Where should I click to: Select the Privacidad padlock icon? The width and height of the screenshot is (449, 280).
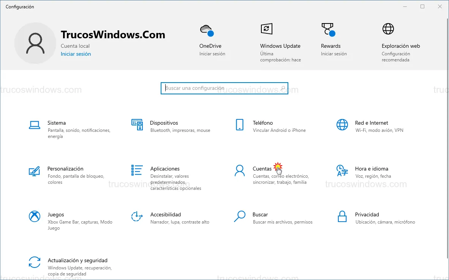[342, 216]
